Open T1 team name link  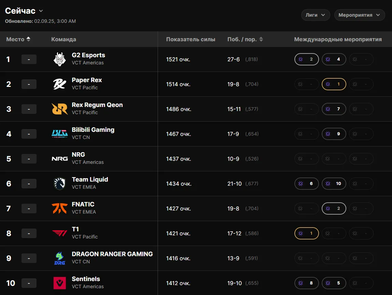[x=75, y=229]
